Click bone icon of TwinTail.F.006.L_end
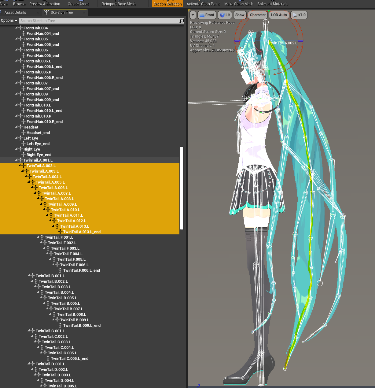Viewport: 375px width, 388px height. tap(60, 270)
